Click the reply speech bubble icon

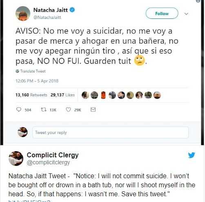[x=19, y=109]
